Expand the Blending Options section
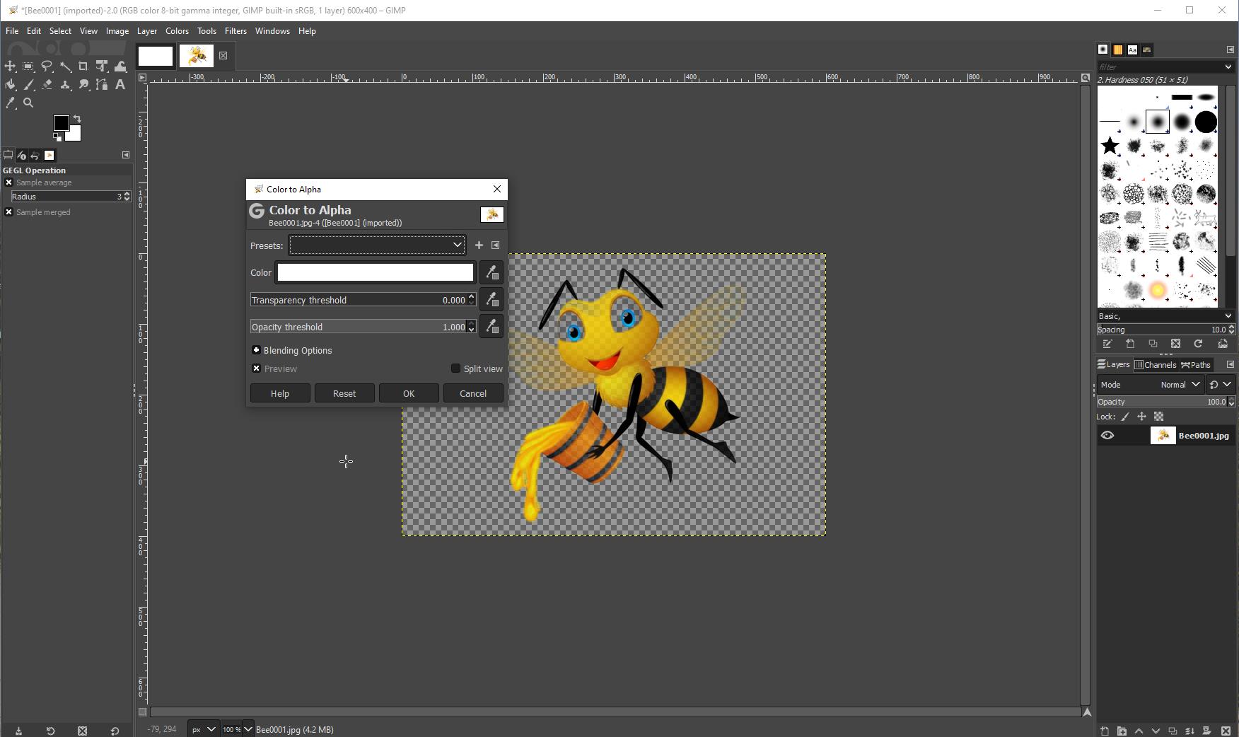The width and height of the screenshot is (1239, 737). coord(257,350)
